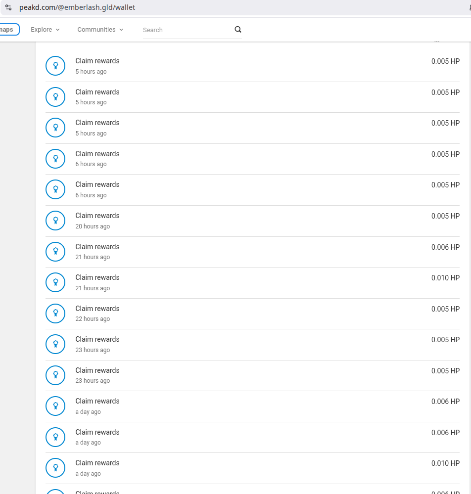Screen dimensions: 471x494
Task: Click the 0.006 HP amount dated 21 hours ago
Action: pos(445,247)
